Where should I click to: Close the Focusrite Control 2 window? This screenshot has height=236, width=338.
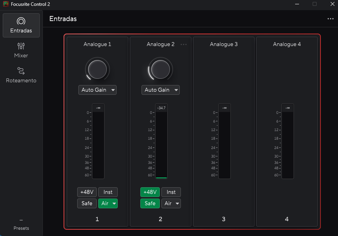pos(333,4)
